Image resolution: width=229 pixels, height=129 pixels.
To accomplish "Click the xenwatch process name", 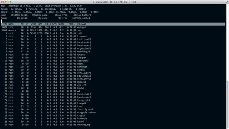I will [82, 67].
